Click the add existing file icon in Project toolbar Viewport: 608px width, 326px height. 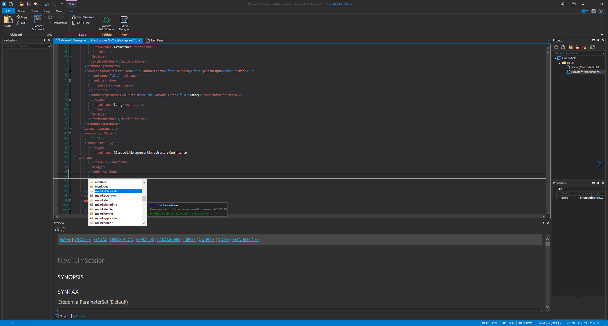(x=563, y=47)
